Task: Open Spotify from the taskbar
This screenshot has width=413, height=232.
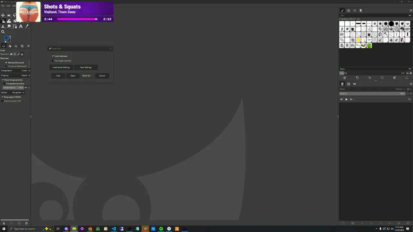Action: tap(161, 229)
